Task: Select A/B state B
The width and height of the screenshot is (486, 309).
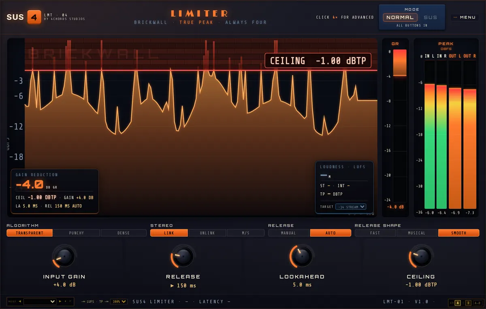Action: (468, 303)
